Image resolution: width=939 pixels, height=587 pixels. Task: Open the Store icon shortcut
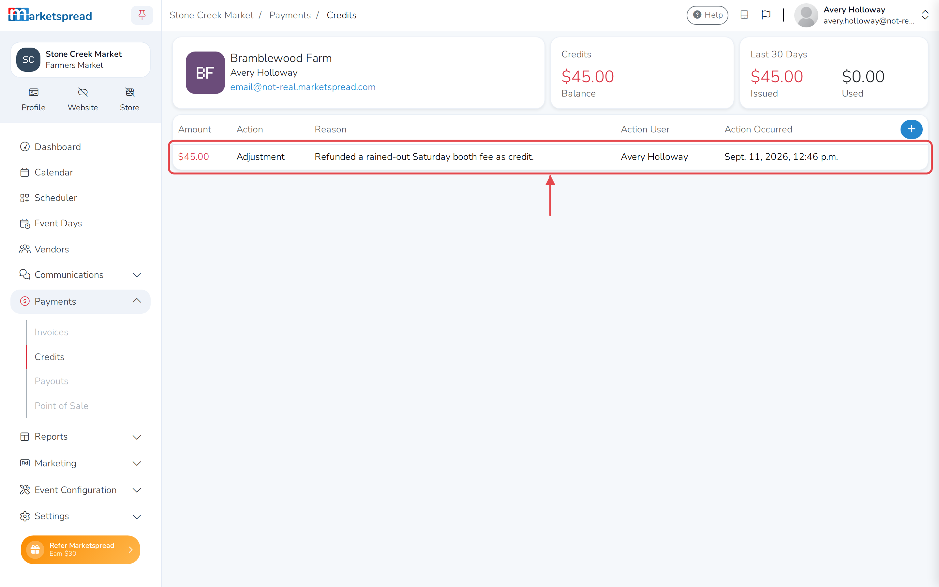(129, 99)
